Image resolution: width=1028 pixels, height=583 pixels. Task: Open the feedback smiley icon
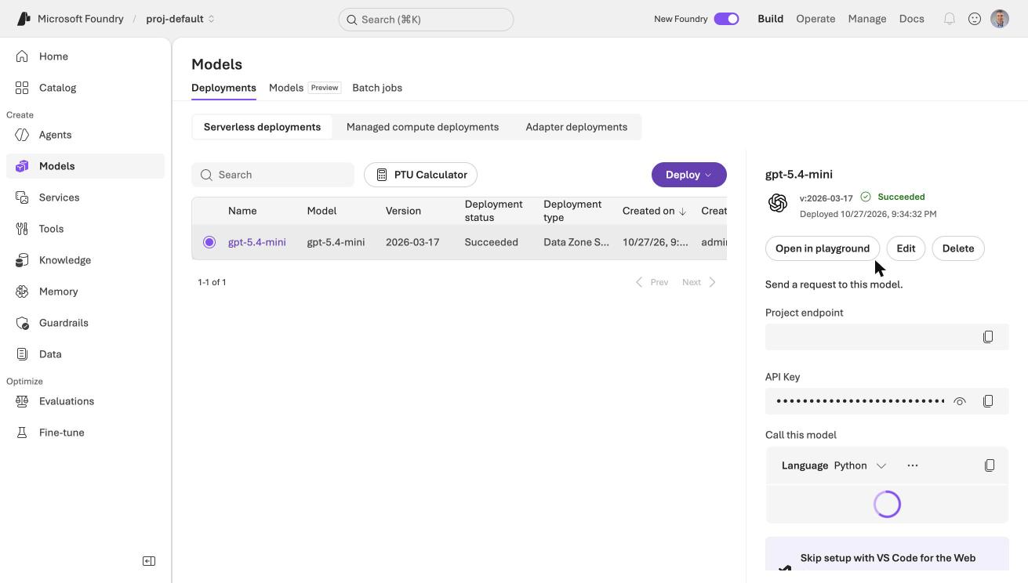[975, 19]
